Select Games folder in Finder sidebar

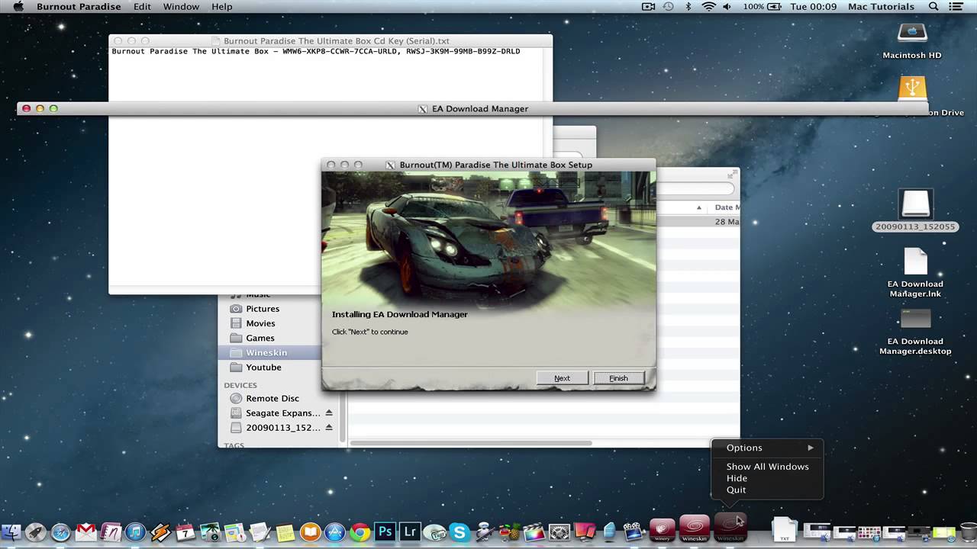[260, 338]
